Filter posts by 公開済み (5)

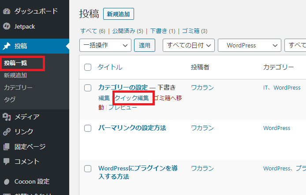tap(127, 31)
